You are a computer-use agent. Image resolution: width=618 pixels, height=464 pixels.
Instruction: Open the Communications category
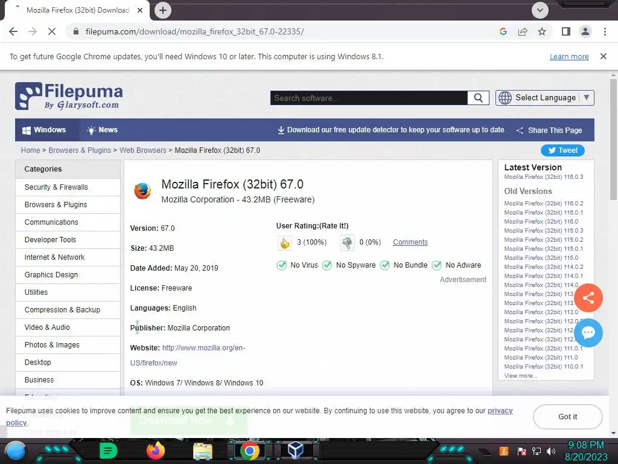click(68, 222)
